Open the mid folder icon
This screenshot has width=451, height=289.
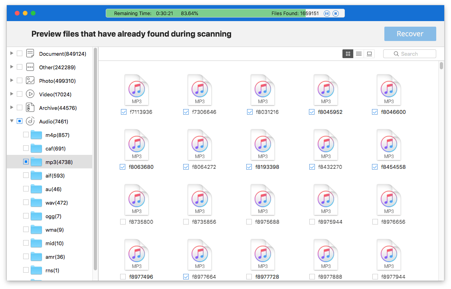pyautogui.click(x=36, y=243)
